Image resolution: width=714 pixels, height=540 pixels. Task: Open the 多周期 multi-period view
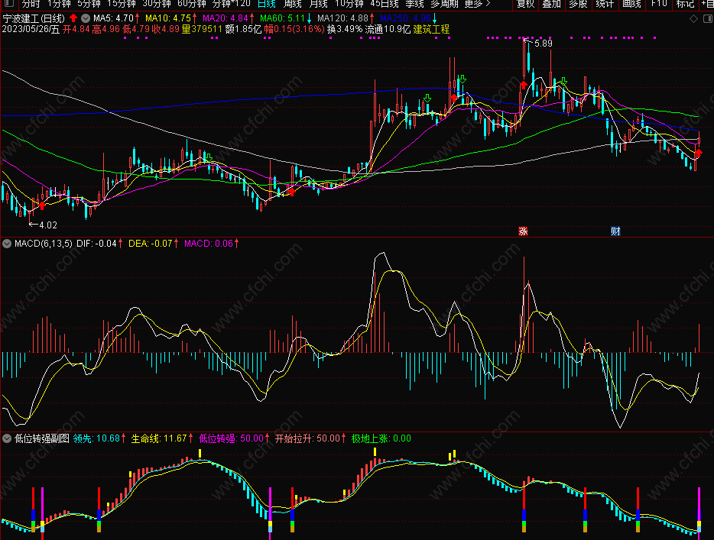tap(444, 4)
